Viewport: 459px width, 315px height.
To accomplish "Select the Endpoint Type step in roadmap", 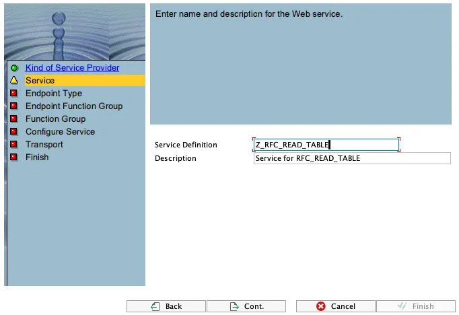I will [x=54, y=94].
